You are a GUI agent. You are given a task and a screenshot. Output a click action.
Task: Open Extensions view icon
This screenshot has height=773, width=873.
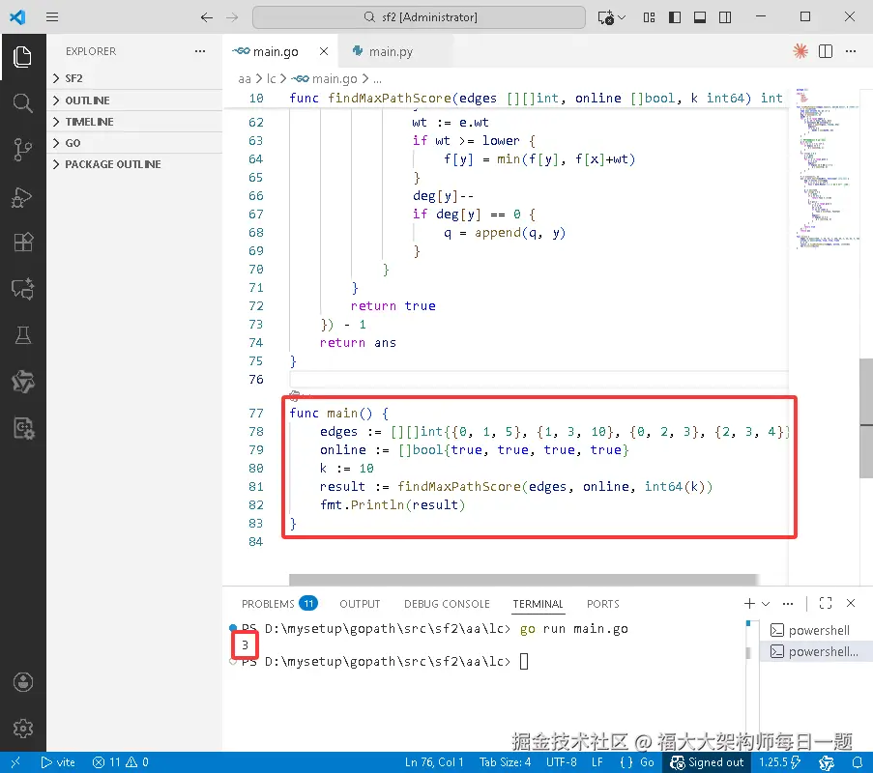23,243
